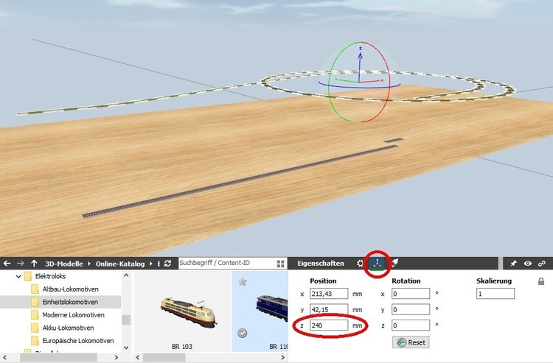This screenshot has height=363, width=553.
Task: Edit the Position z value 240
Action: click(x=329, y=325)
